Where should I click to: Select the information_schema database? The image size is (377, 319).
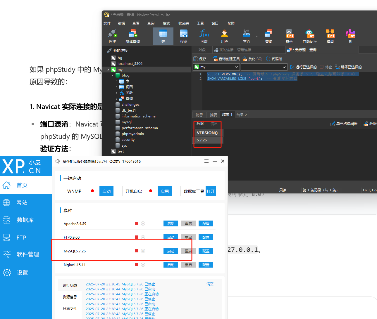138,116
